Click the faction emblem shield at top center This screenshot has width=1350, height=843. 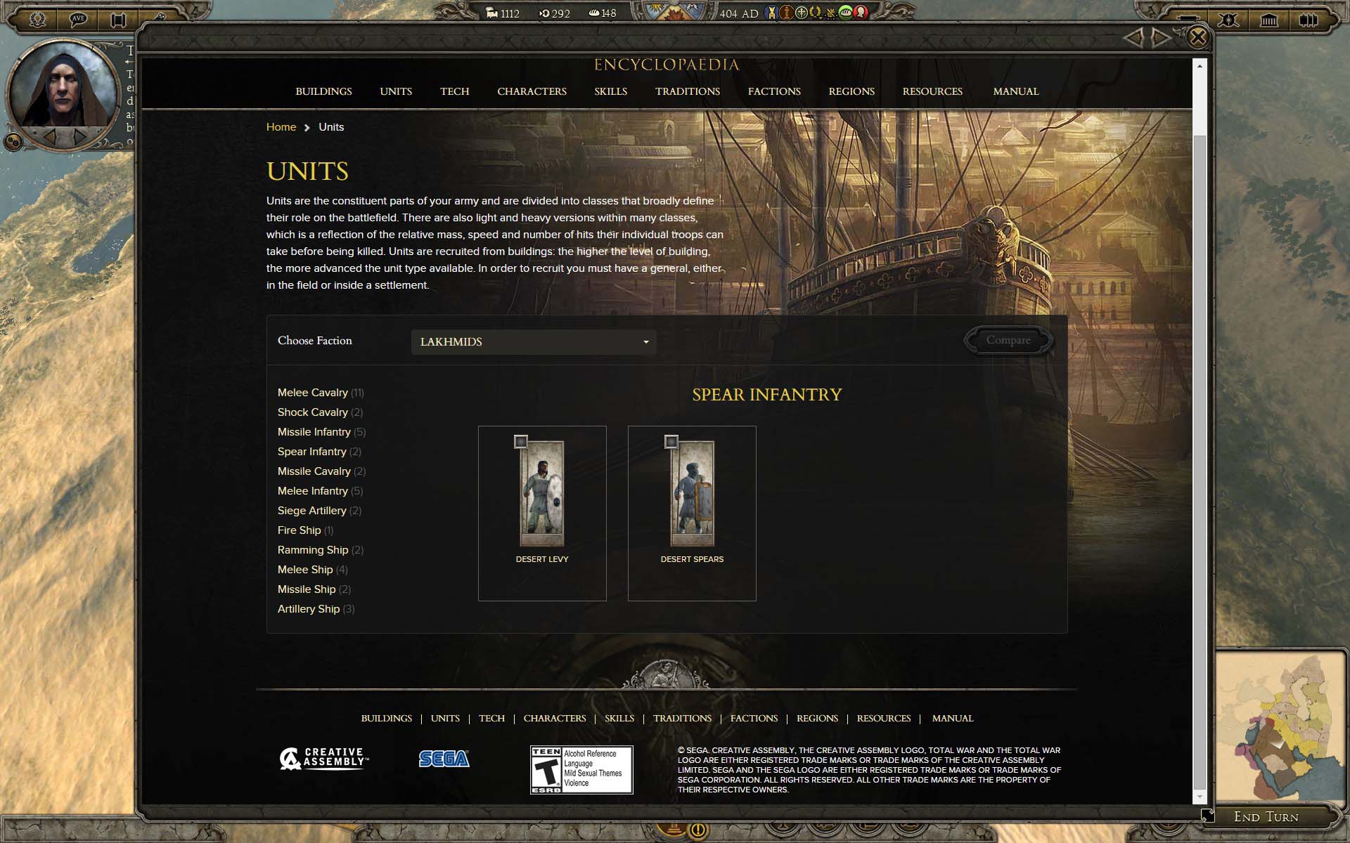pos(675,11)
